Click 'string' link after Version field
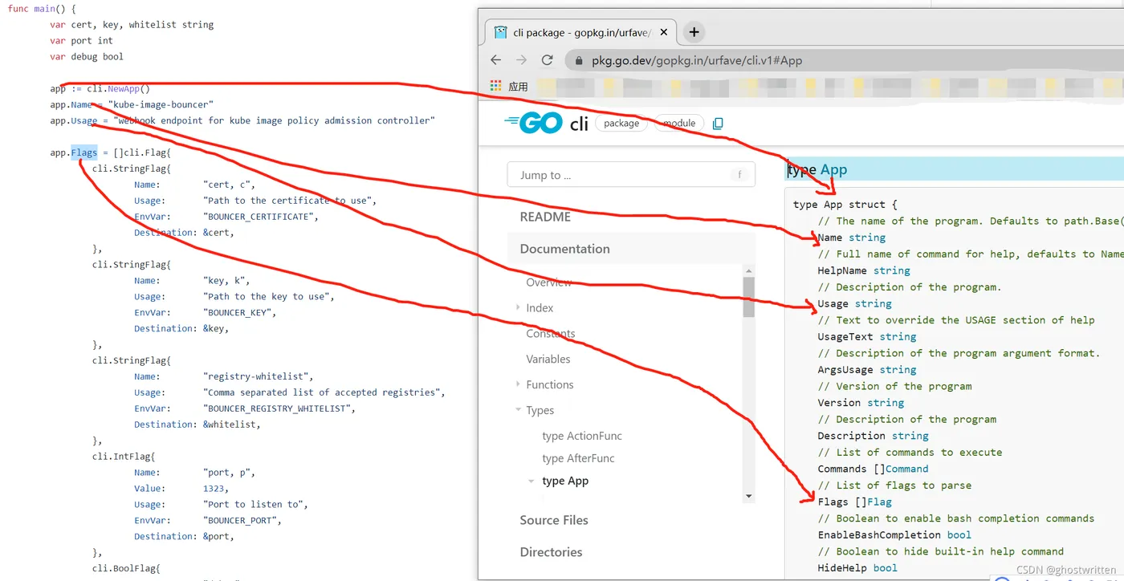Image resolution: width=1124 pixels, height=581 pixels. pos(886,402)
